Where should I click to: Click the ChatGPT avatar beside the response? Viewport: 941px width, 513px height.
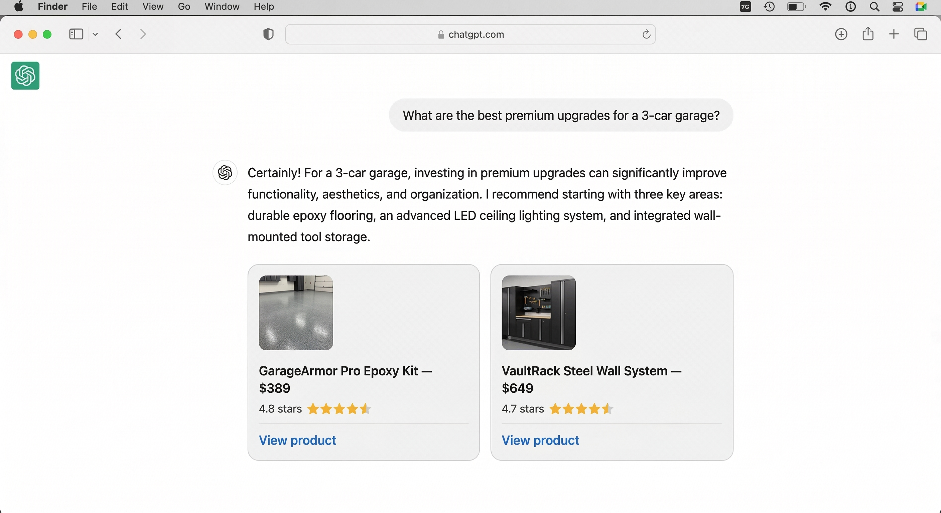point(225,172)
